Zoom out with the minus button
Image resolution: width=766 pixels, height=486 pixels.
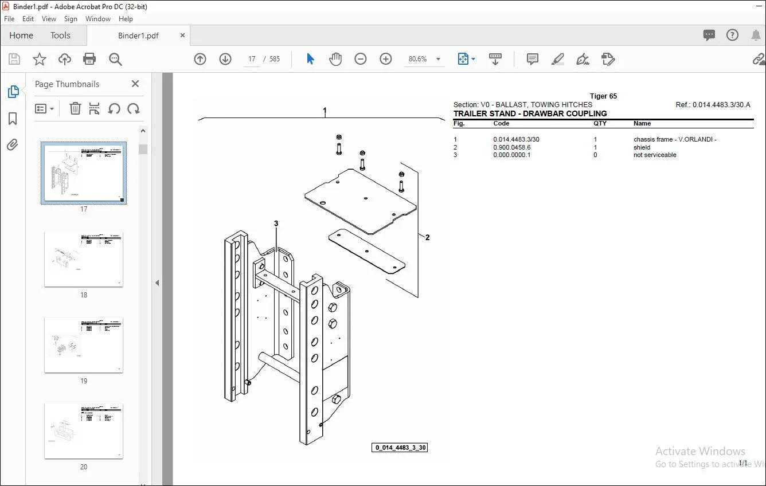(361, 59)
